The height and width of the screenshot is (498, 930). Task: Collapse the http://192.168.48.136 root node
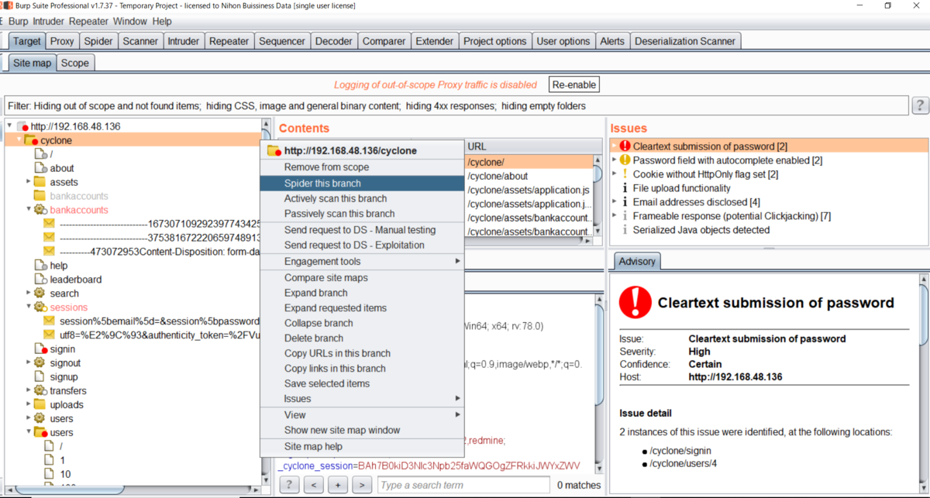pos(9,126)
